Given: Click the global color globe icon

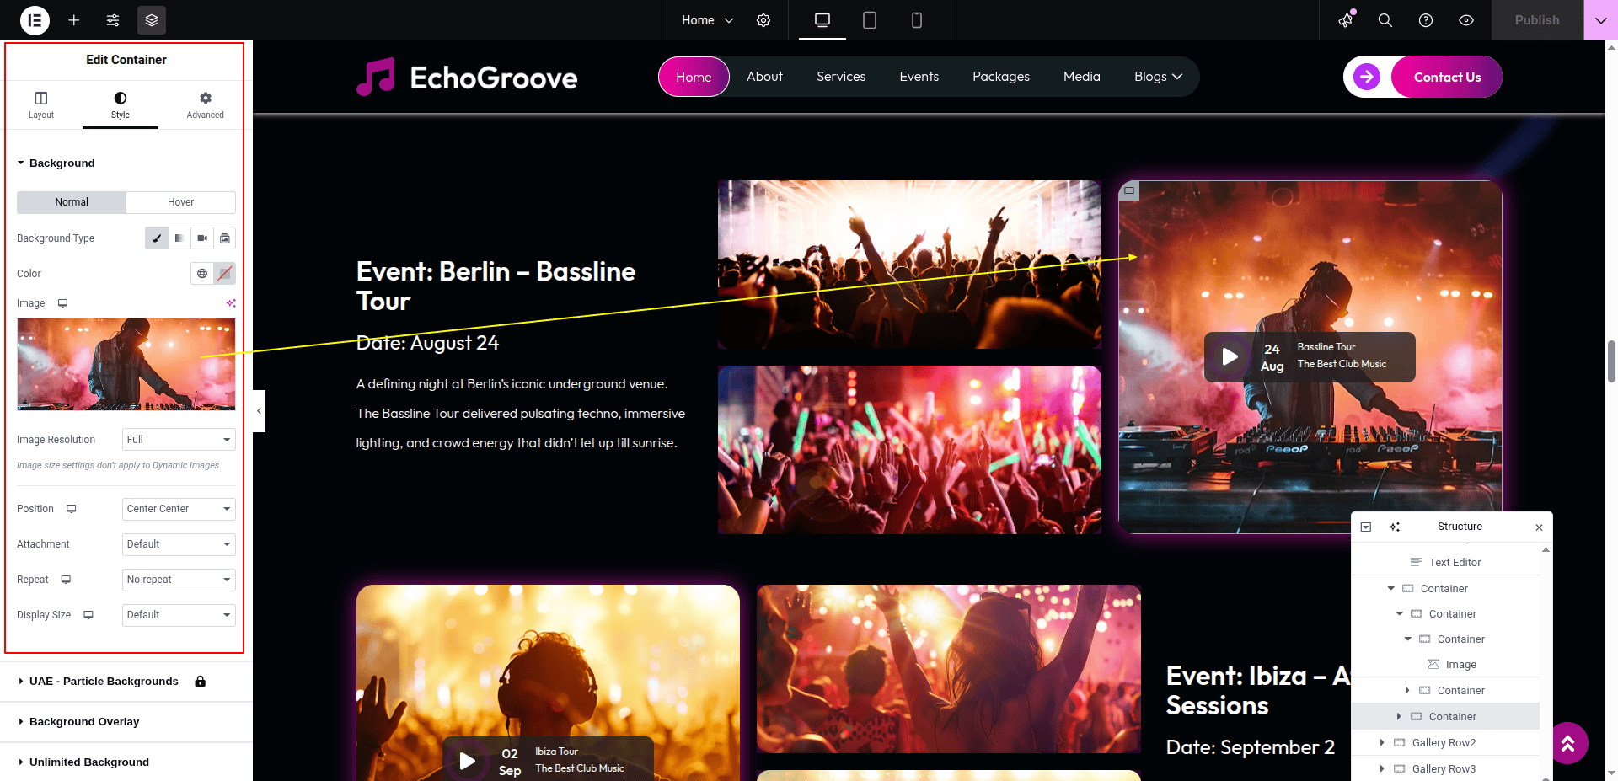Looking at the screenshot, I should click(x=202, y=274).
